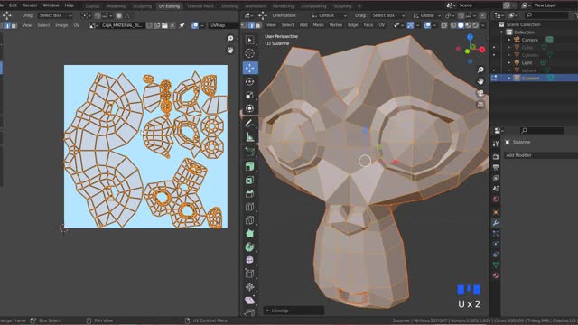Image resolution: width=578 pixels, height=325 pixels.
Task: Select the Add Cube tool
Action: [x=249, y=152]
